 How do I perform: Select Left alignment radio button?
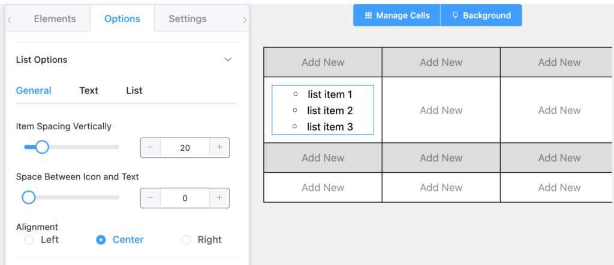click(x=29, y=240)
